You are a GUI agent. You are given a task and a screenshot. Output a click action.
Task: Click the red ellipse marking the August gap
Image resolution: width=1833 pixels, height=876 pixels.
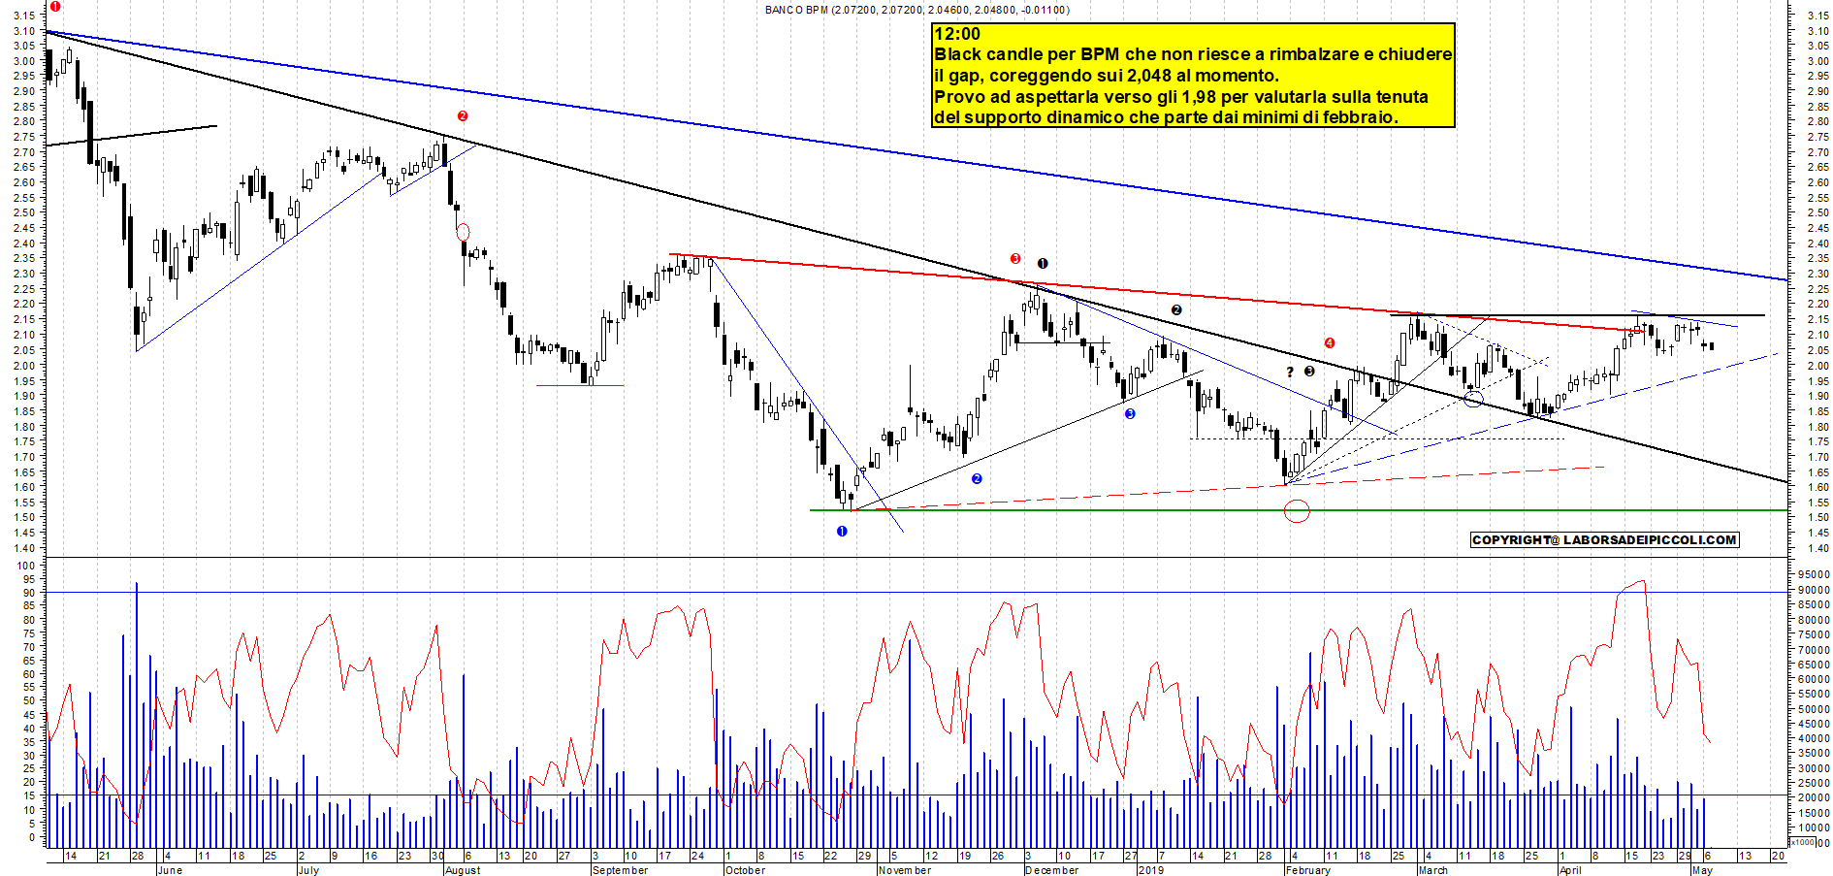coord(463,232)
